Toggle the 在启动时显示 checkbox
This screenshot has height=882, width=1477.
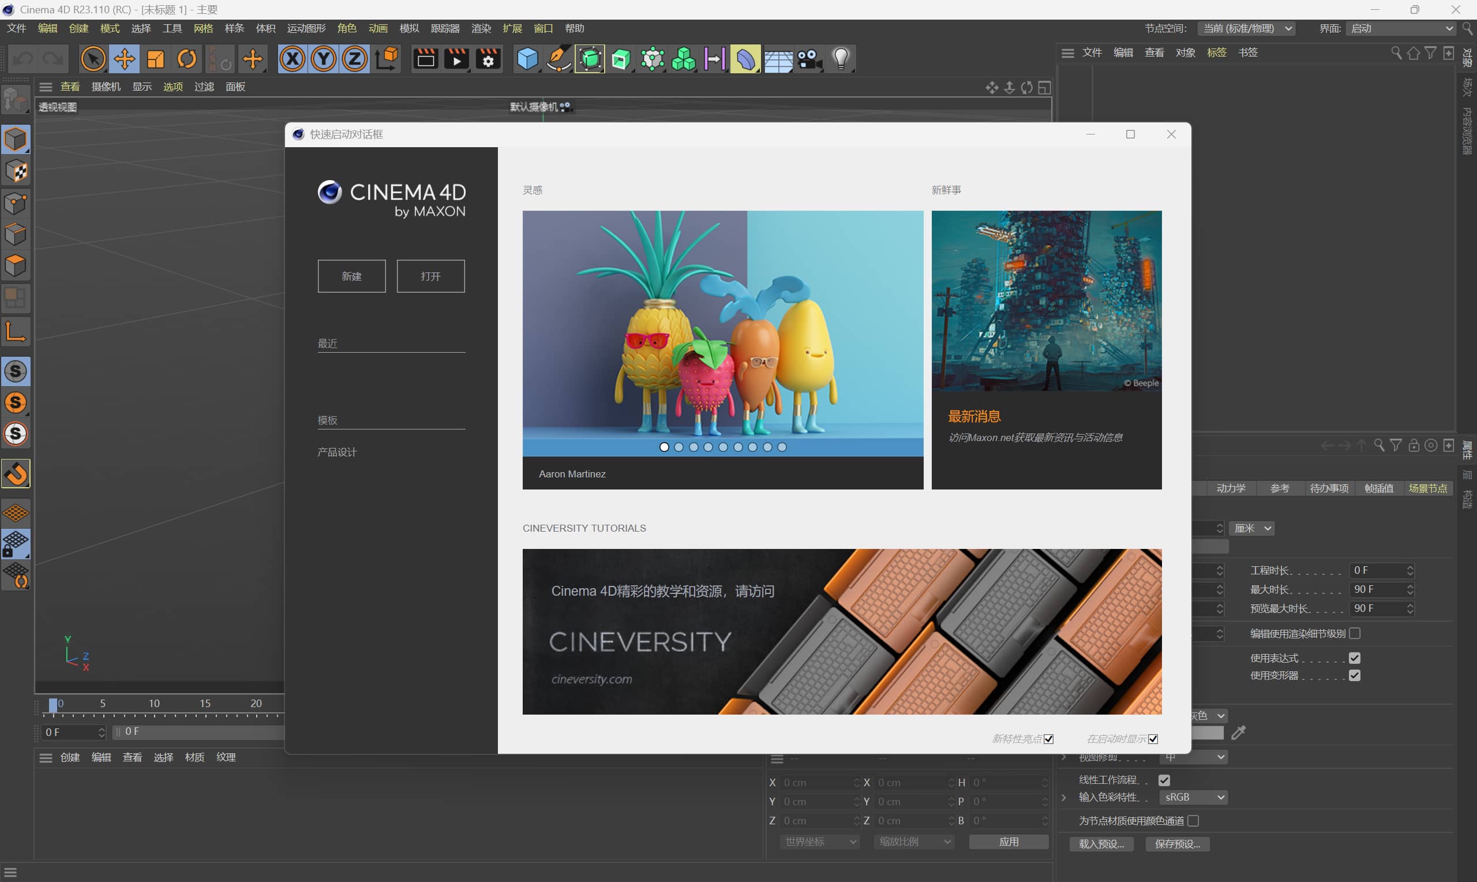pyautogui.click(x=1153, y=739)
